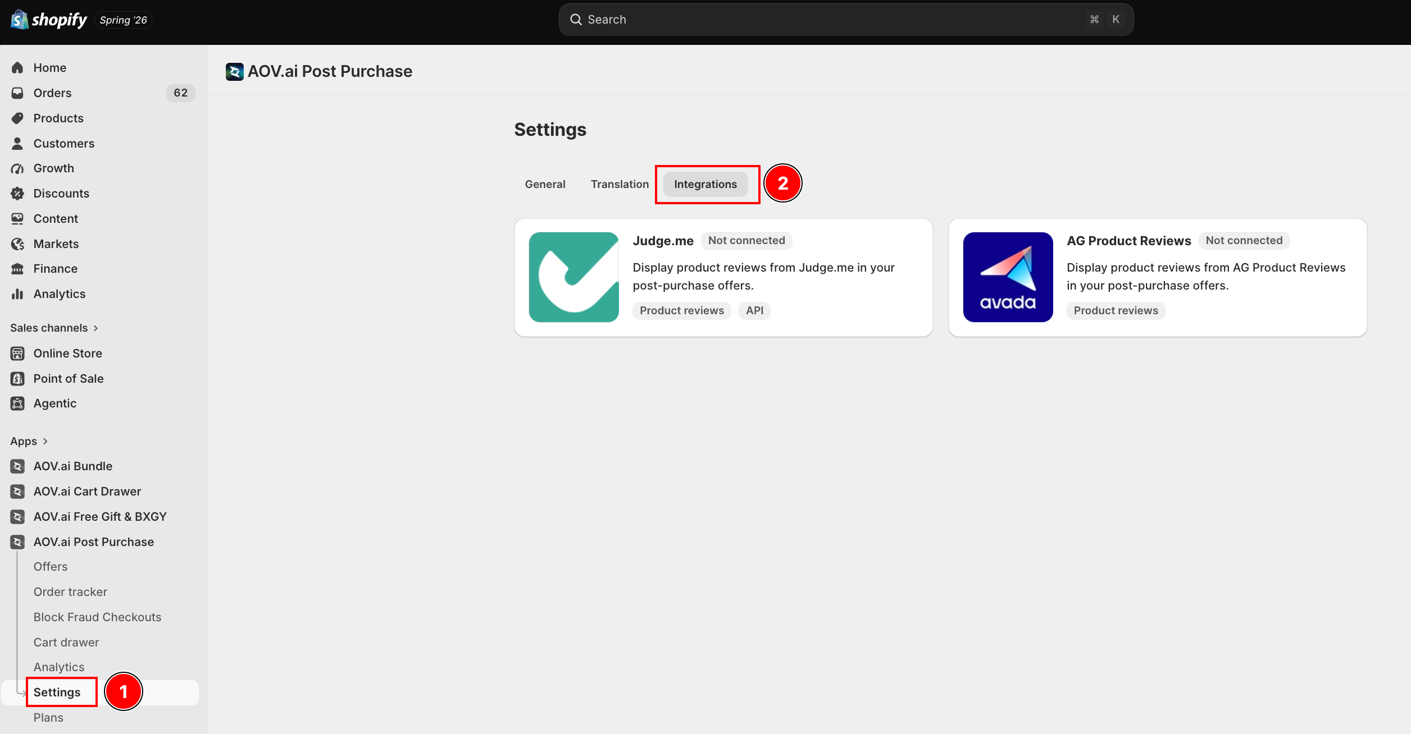Click the AOV.ai Post Purchase header icon
Screen dimensions: 1411x734
[x=234, y=72]
